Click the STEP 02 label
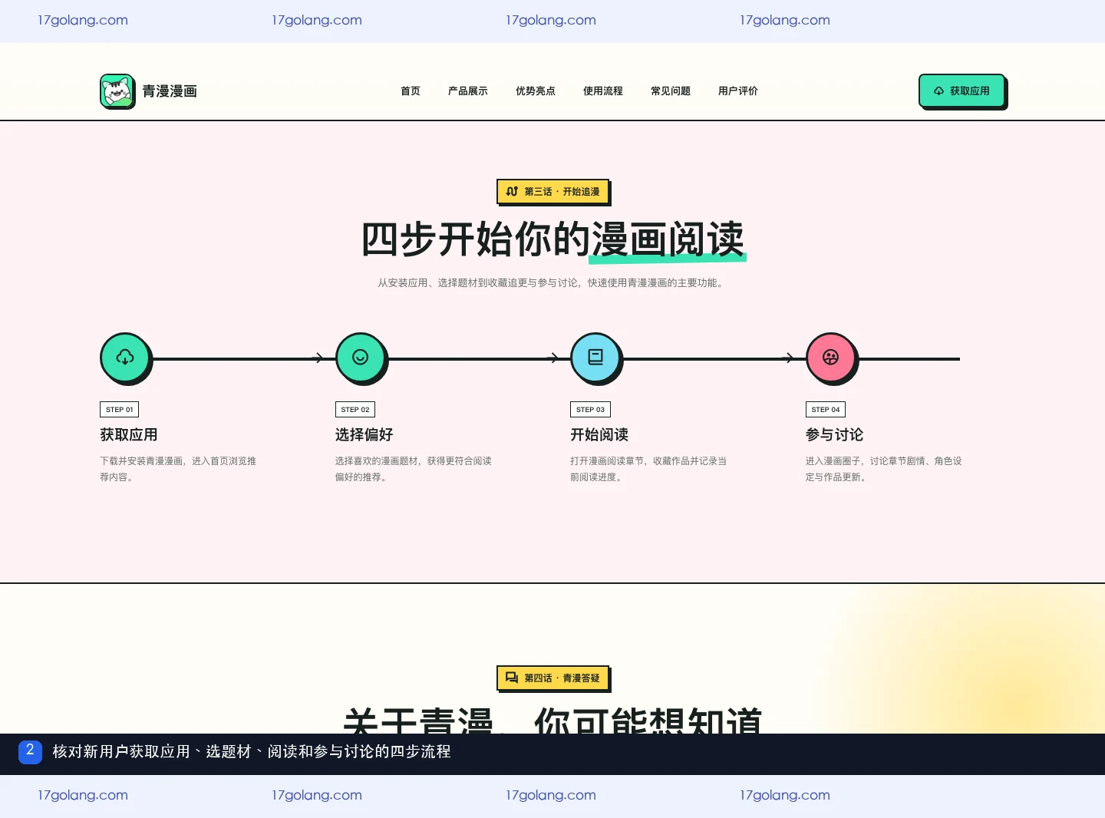 coord(355,410)
